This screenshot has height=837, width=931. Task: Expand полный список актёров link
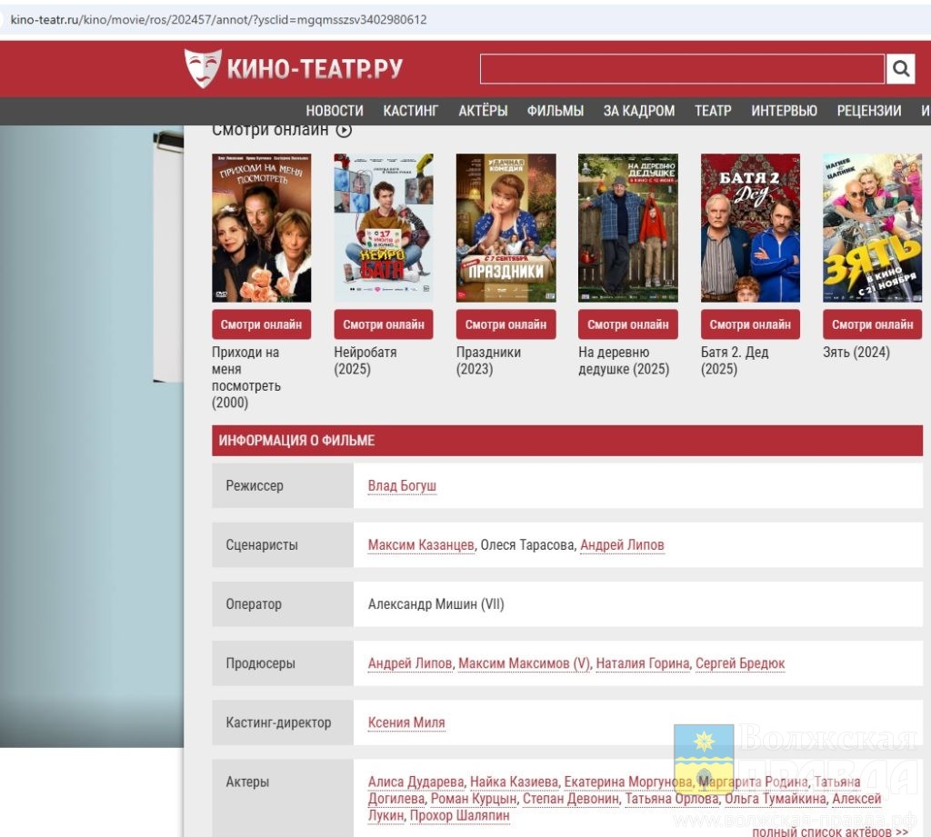point(829,831)
